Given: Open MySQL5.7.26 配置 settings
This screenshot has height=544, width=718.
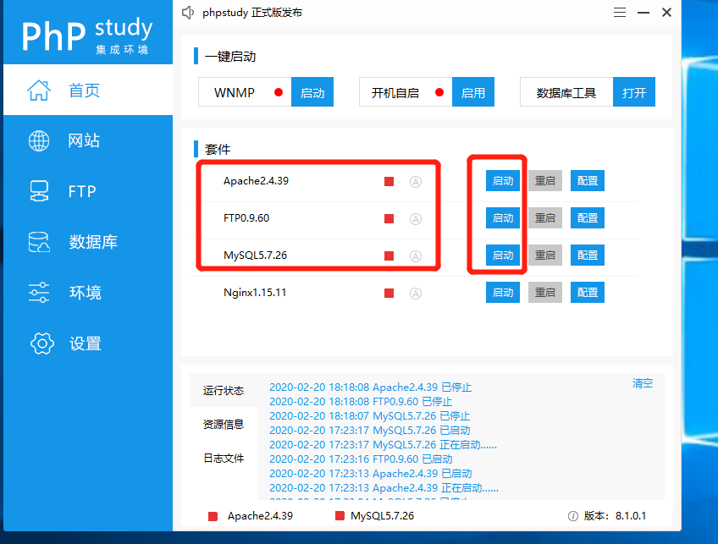Looking at the screenshot, I should 588,255.
